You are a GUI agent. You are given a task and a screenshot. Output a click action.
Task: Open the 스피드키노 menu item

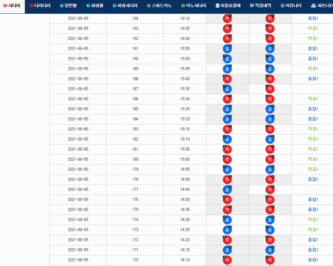[x=159, y=6]
